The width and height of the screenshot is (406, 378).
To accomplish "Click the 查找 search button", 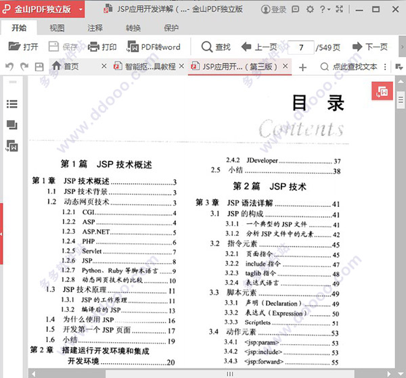I will 216,47.
